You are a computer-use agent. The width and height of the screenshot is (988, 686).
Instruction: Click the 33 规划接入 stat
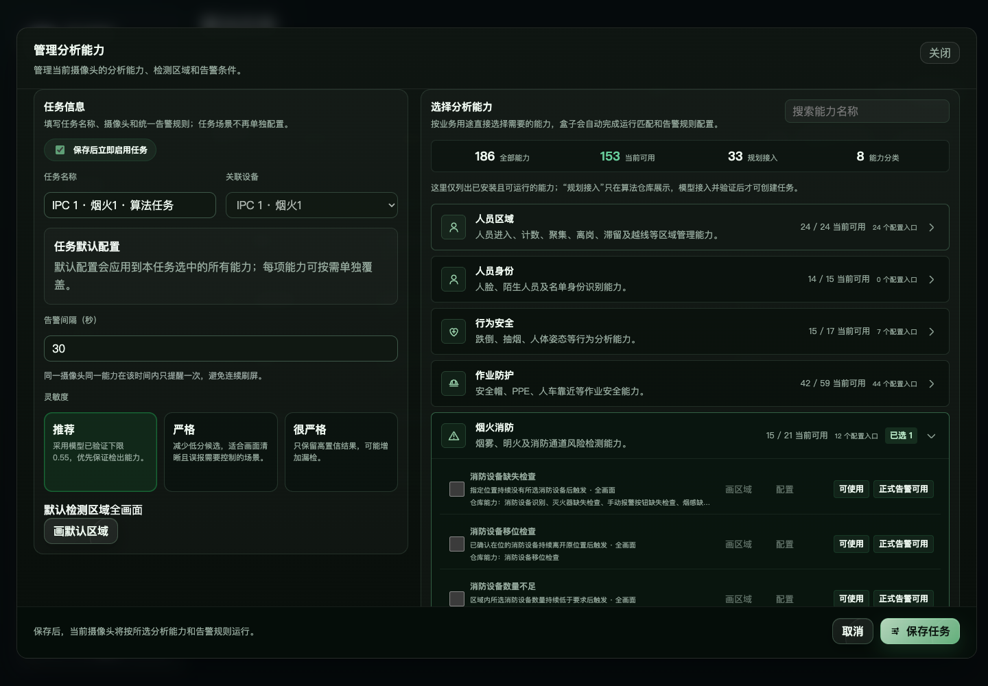pyautogui.click(x=753, y=156)
